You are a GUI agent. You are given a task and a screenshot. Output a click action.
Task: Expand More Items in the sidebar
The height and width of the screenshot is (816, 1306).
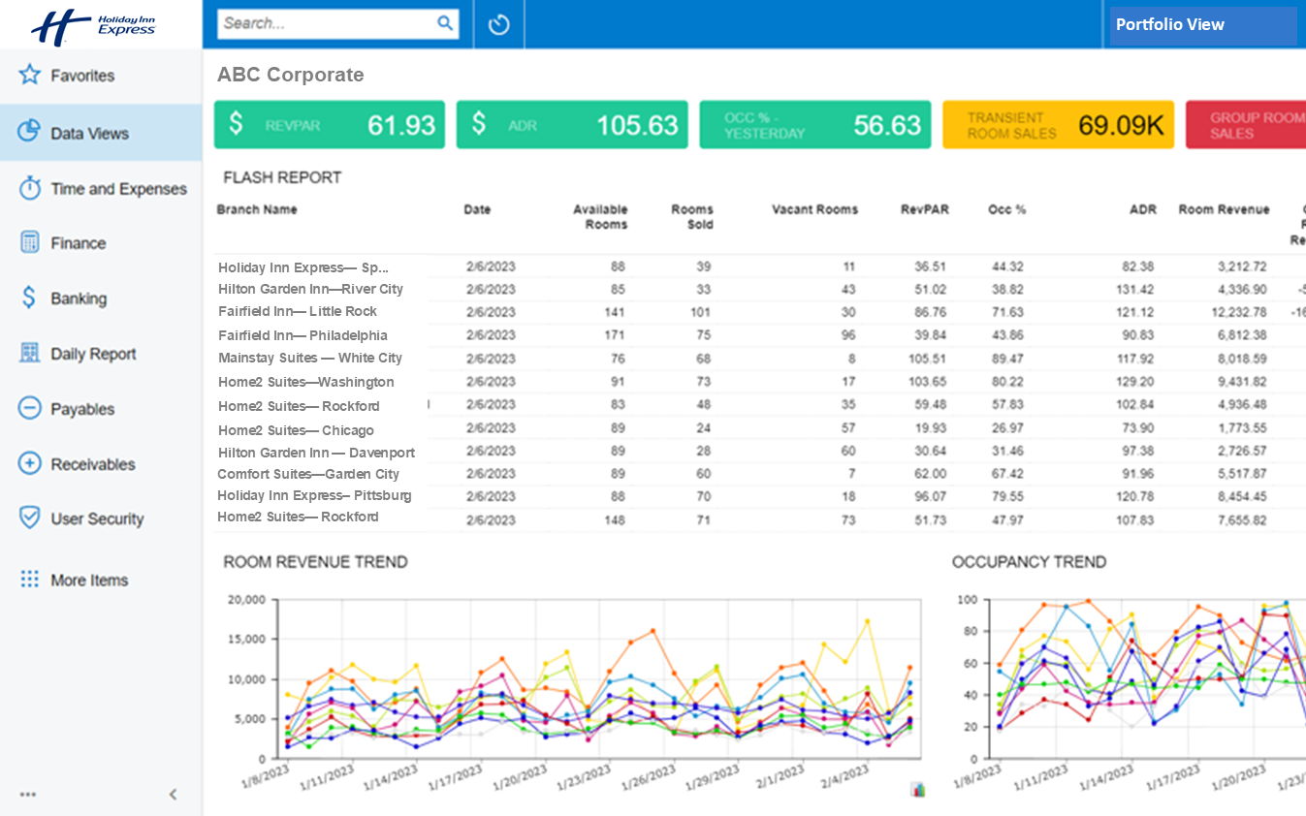click(x=88, y=580)
